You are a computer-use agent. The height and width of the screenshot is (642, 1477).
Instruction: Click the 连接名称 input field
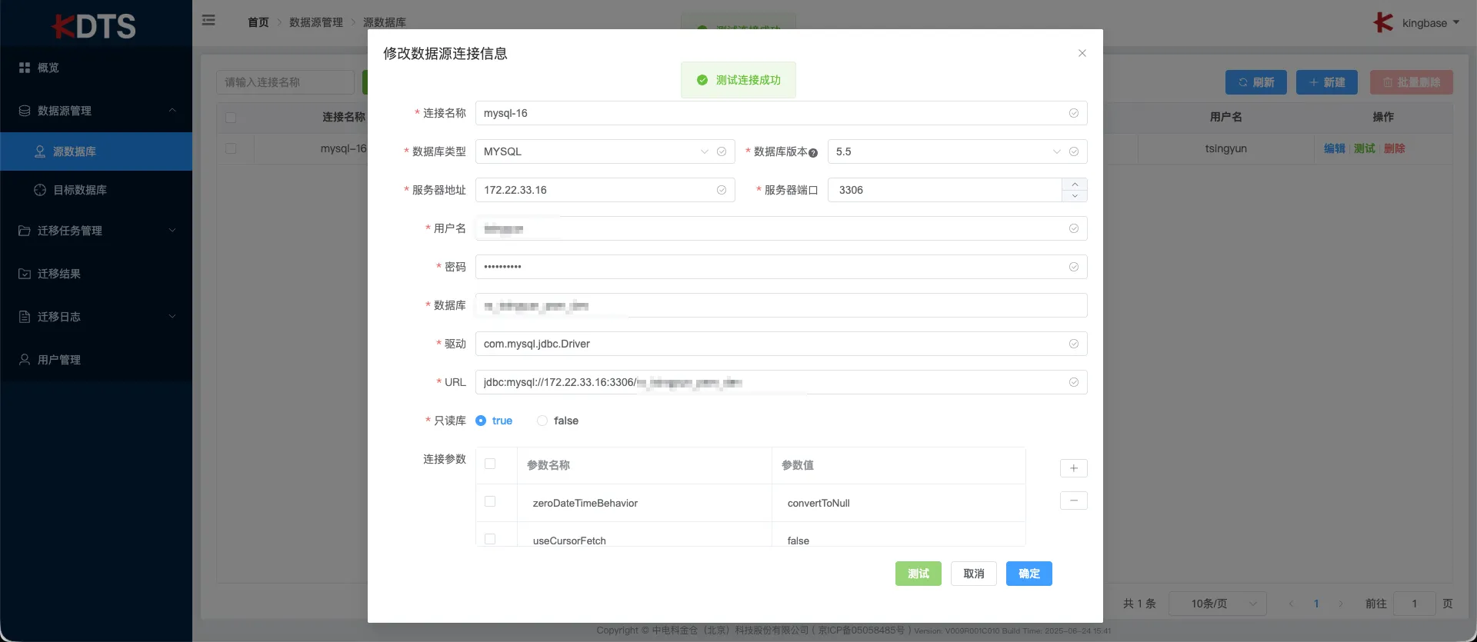point(781,113)
